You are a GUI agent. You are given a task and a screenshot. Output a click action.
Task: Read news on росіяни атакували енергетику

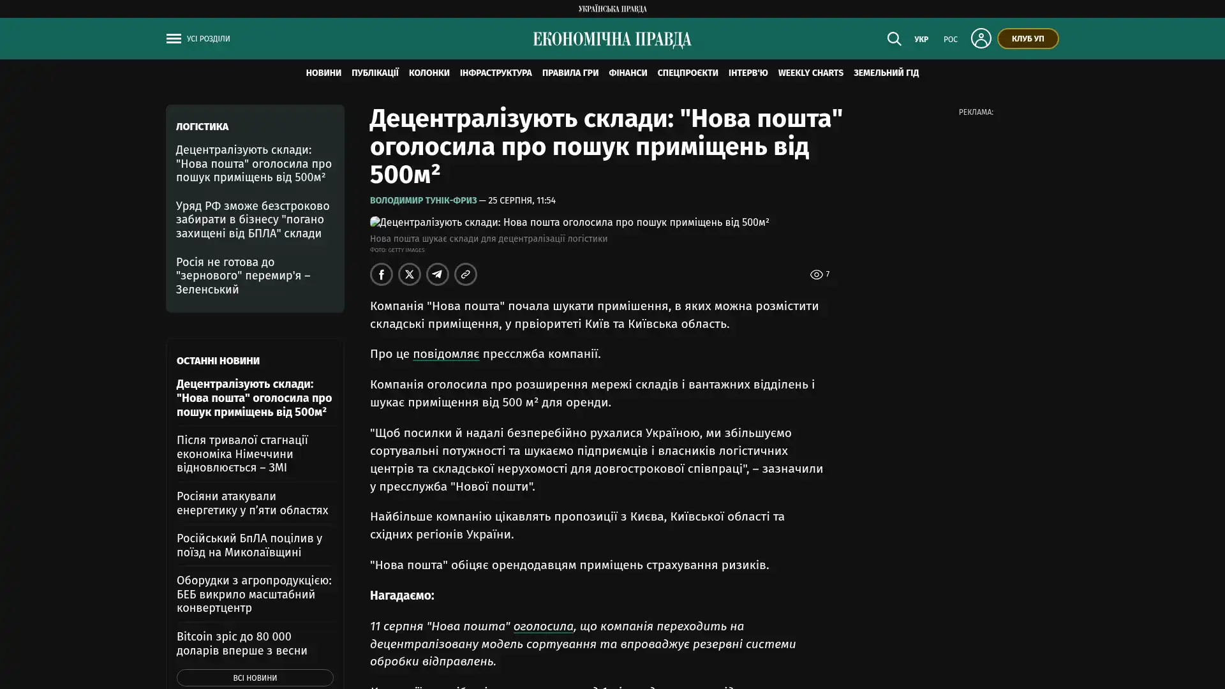[253, 503]
